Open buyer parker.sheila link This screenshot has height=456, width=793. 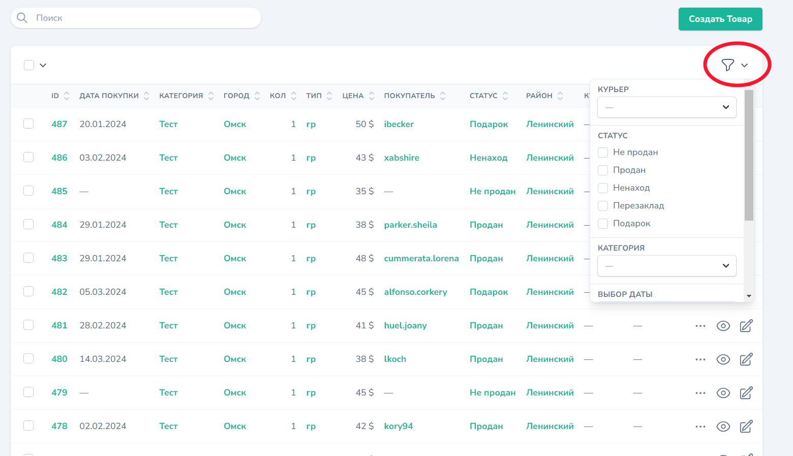click(411, 225)
